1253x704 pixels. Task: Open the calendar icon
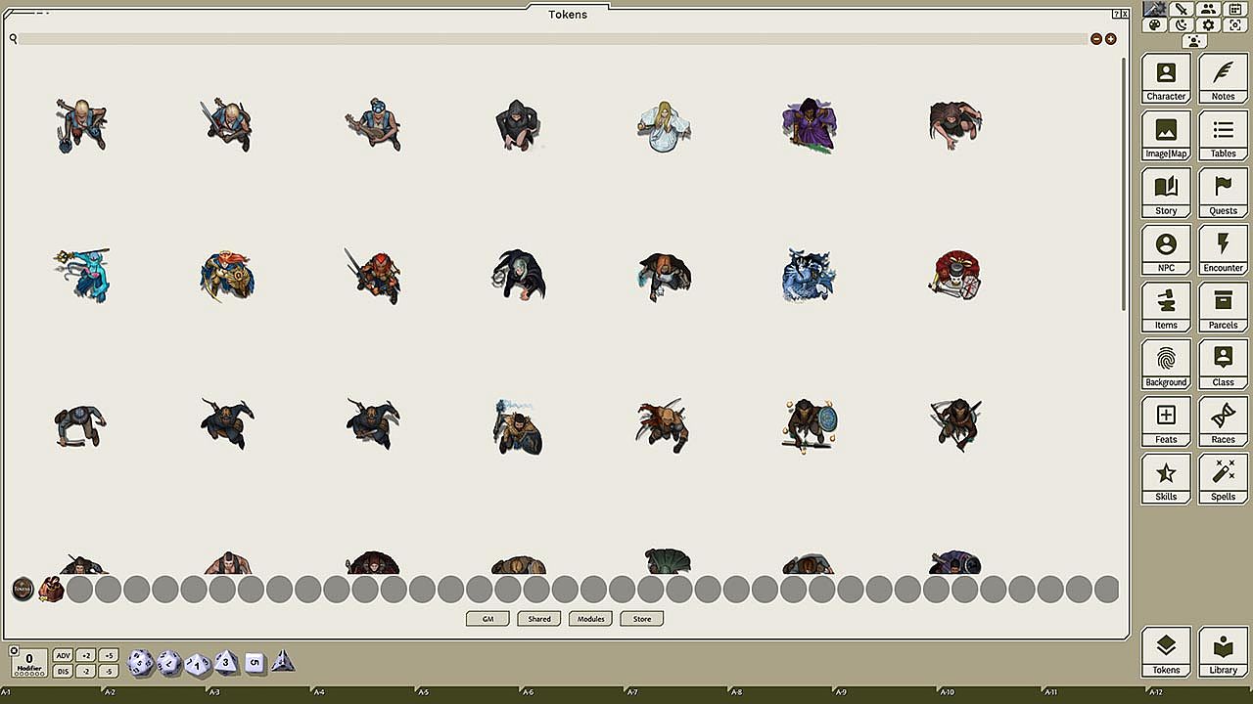1235,9
